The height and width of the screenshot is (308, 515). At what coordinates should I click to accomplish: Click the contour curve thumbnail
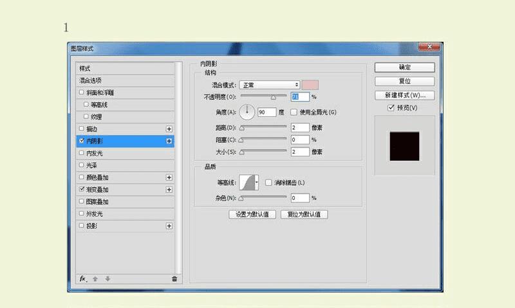tap(247, 183)
